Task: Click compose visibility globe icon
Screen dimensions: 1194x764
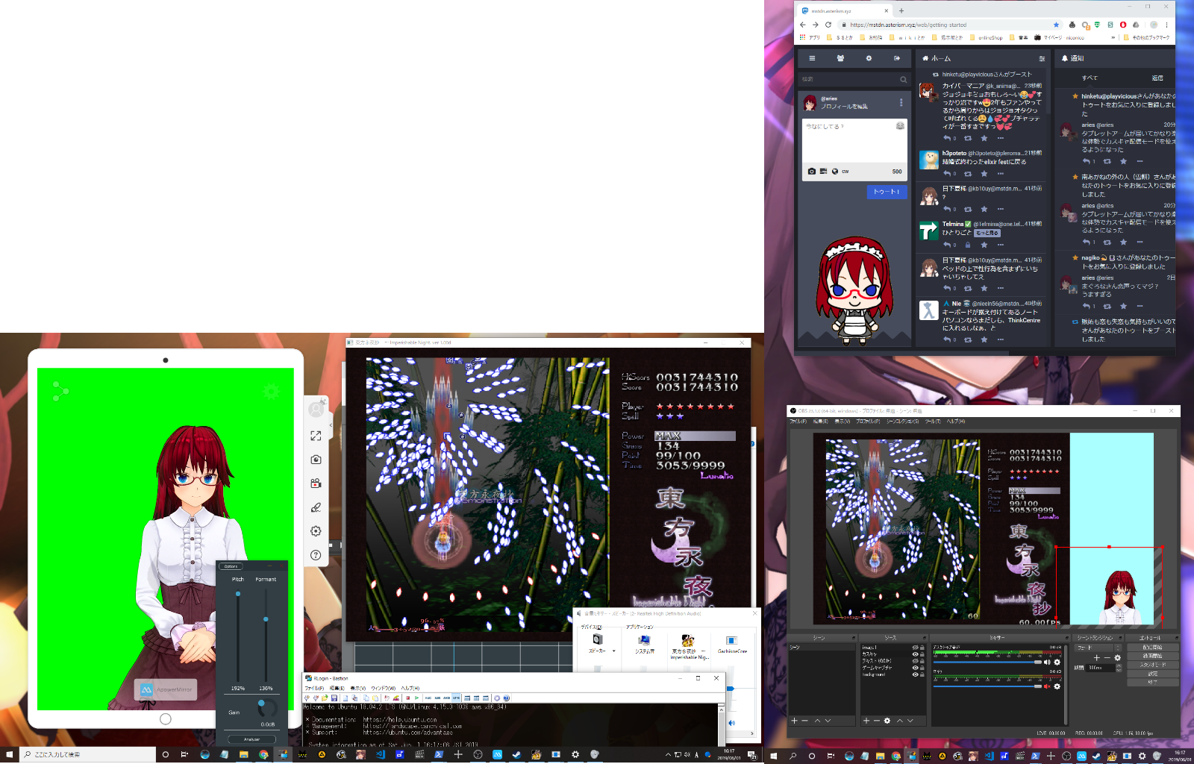Action: point(835,172)
